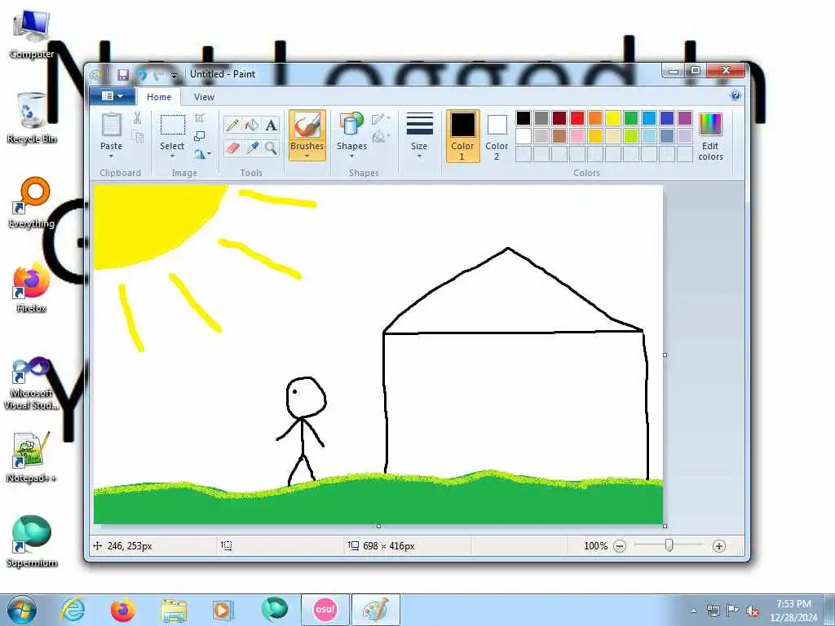This screenshot has width=835, height=626.
Task: Open the blue Paint file menu button
Action: [113, 96]
